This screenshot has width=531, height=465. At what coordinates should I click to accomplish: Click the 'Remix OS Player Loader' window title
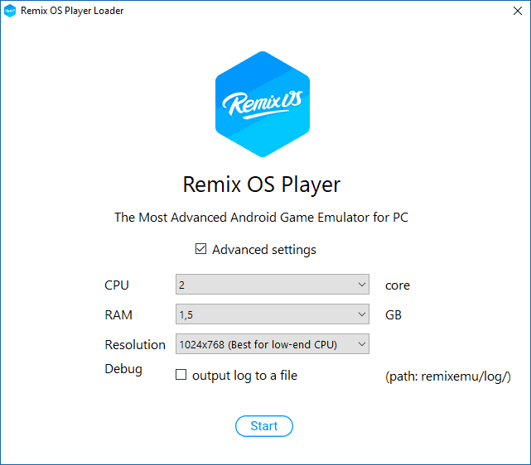tap(72, 11)
